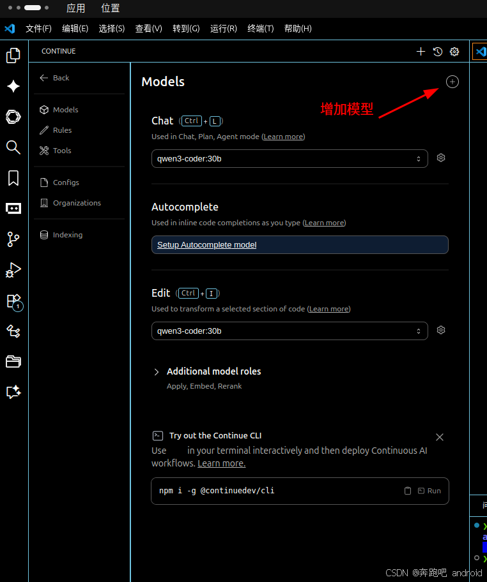Open the Continue extension hexagon icon
This screenshot has width=487, height=582.
13,117
